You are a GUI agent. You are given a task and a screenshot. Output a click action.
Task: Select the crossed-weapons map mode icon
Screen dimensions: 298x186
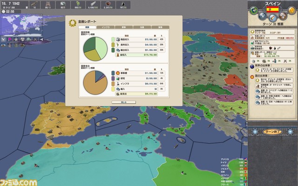35,39
